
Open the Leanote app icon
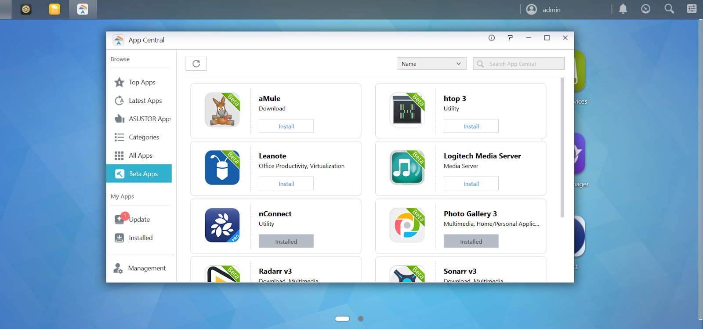click(x=222, y=167)
